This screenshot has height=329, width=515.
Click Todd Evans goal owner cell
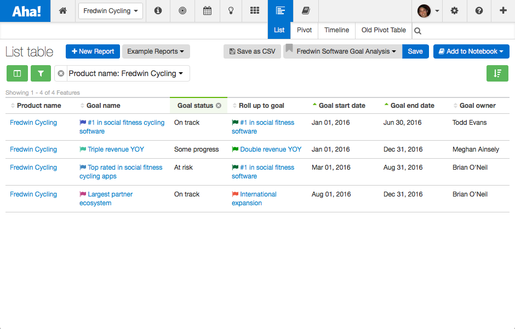(470, 123)
